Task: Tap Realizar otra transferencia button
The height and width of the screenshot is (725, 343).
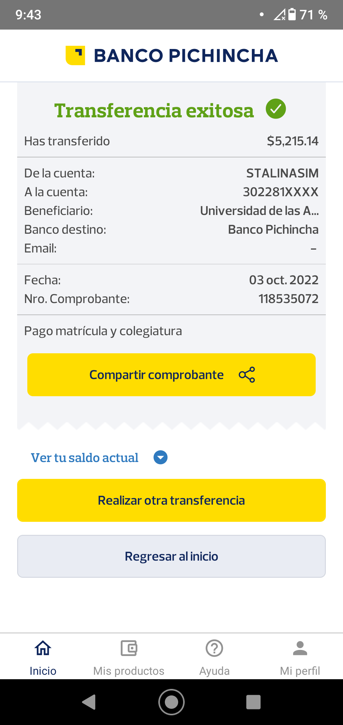Action: pos(171,500)
